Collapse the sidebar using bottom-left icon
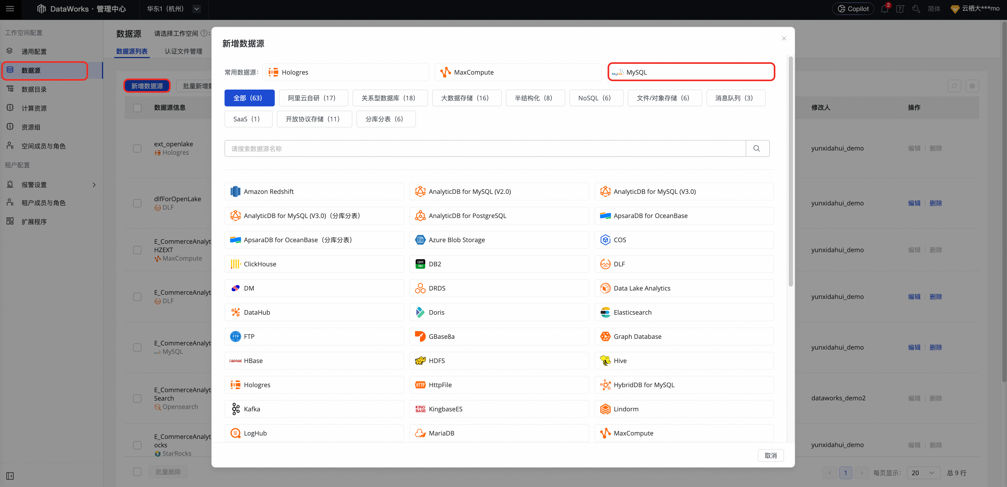This screenshot has width=1007, height=487. click(x=10, y=476)
